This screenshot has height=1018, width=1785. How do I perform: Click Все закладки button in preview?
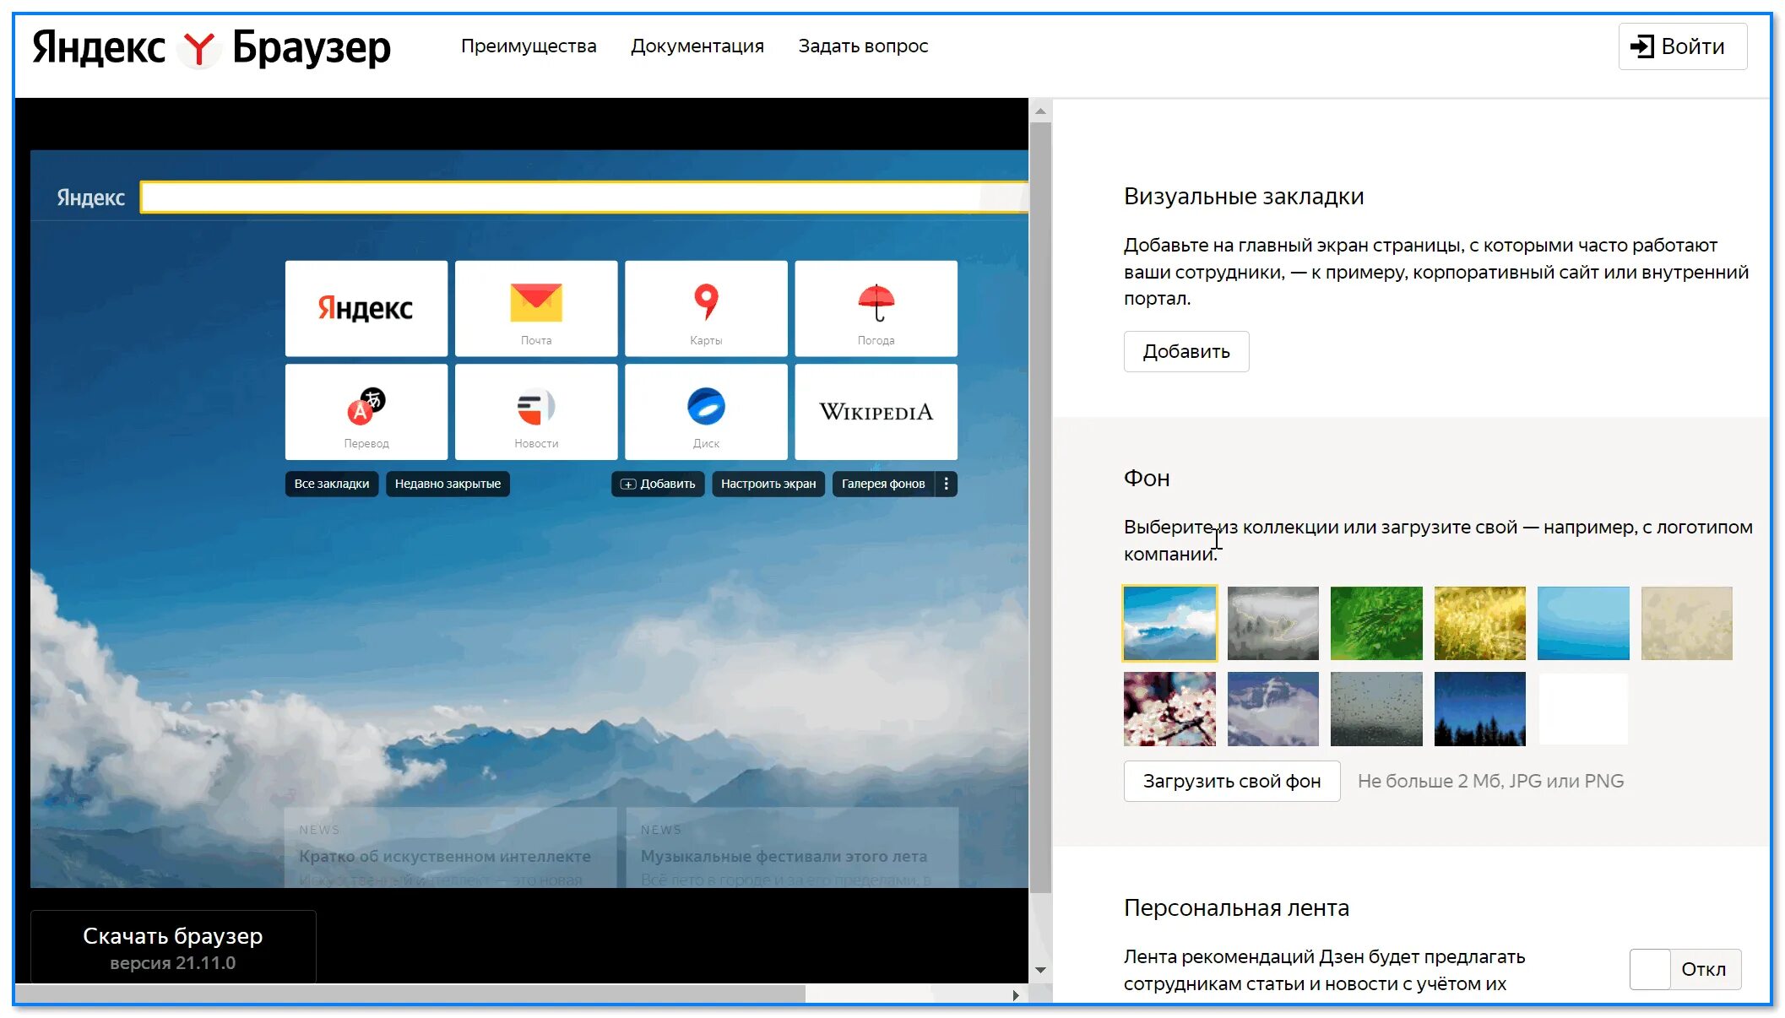pyautogui.click(x=332, y=484)
